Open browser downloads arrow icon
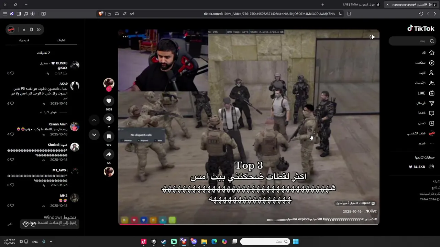The height and width of the screenshot is (247, 440). [x=32, y=14]
